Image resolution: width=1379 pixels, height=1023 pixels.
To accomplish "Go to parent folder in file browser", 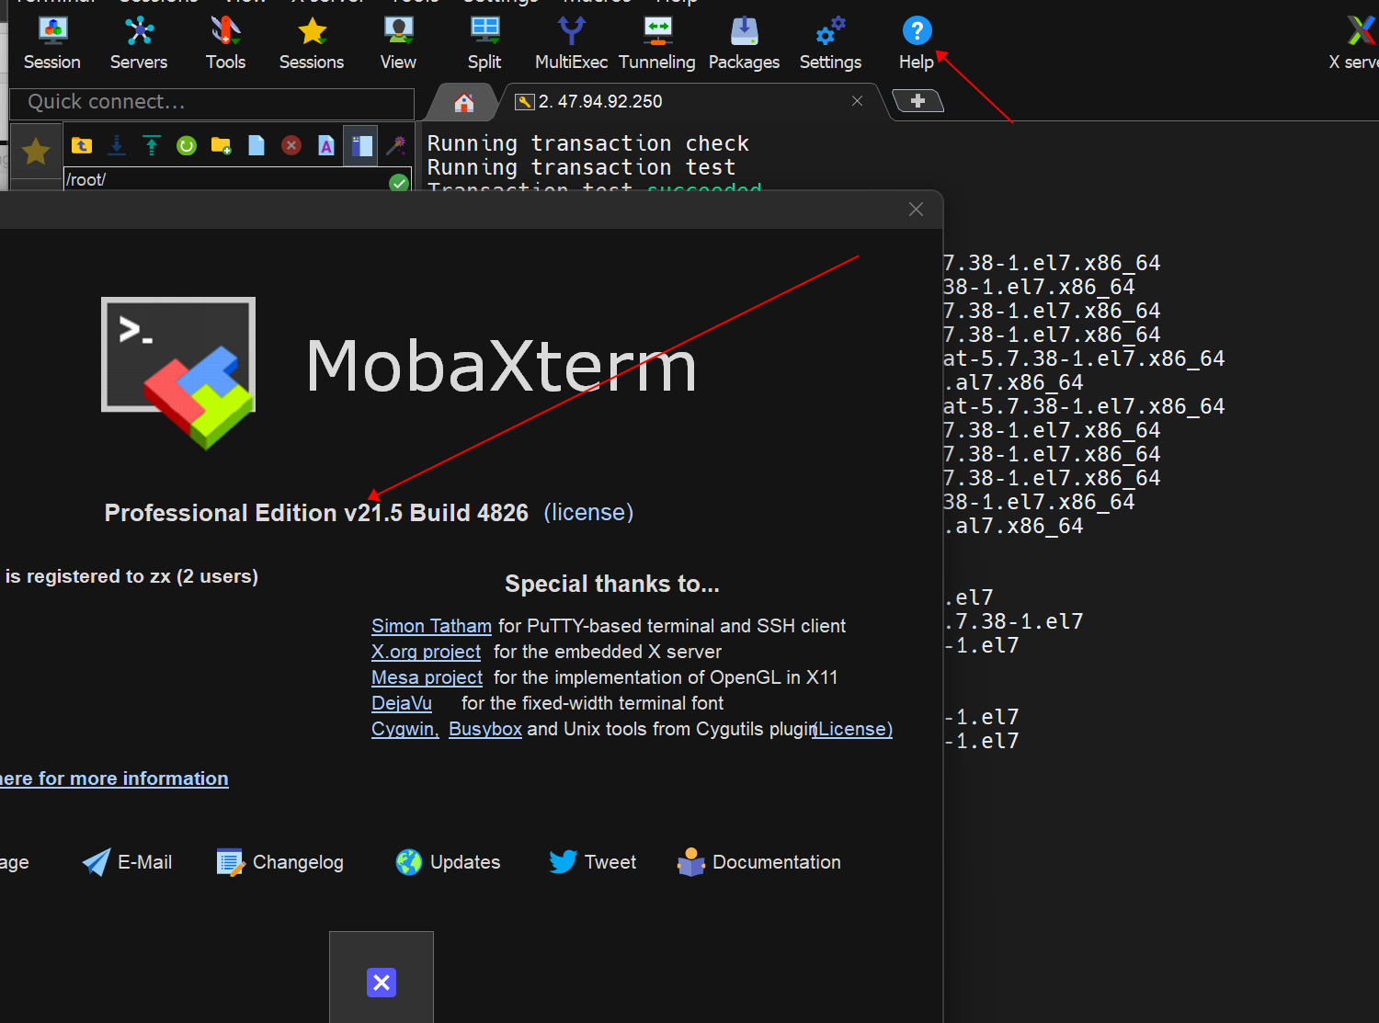I will [82, 145].
